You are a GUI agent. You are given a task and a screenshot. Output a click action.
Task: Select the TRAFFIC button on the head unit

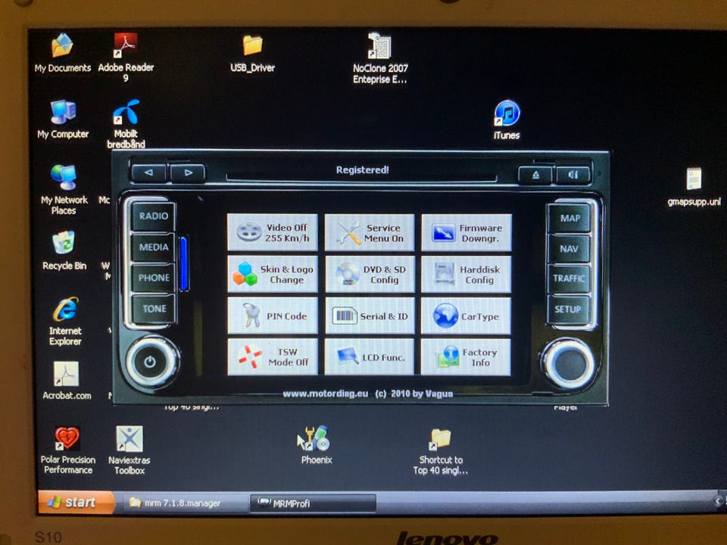569,279
